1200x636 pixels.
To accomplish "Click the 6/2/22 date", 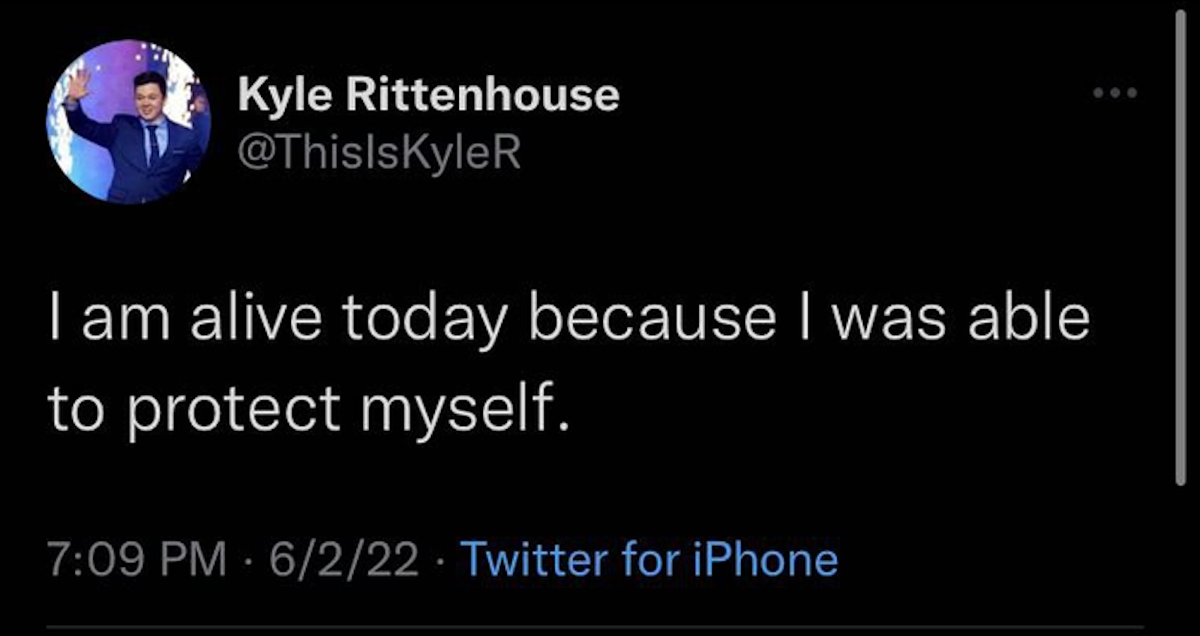I will pyautogui.click(x=344, y=560).
